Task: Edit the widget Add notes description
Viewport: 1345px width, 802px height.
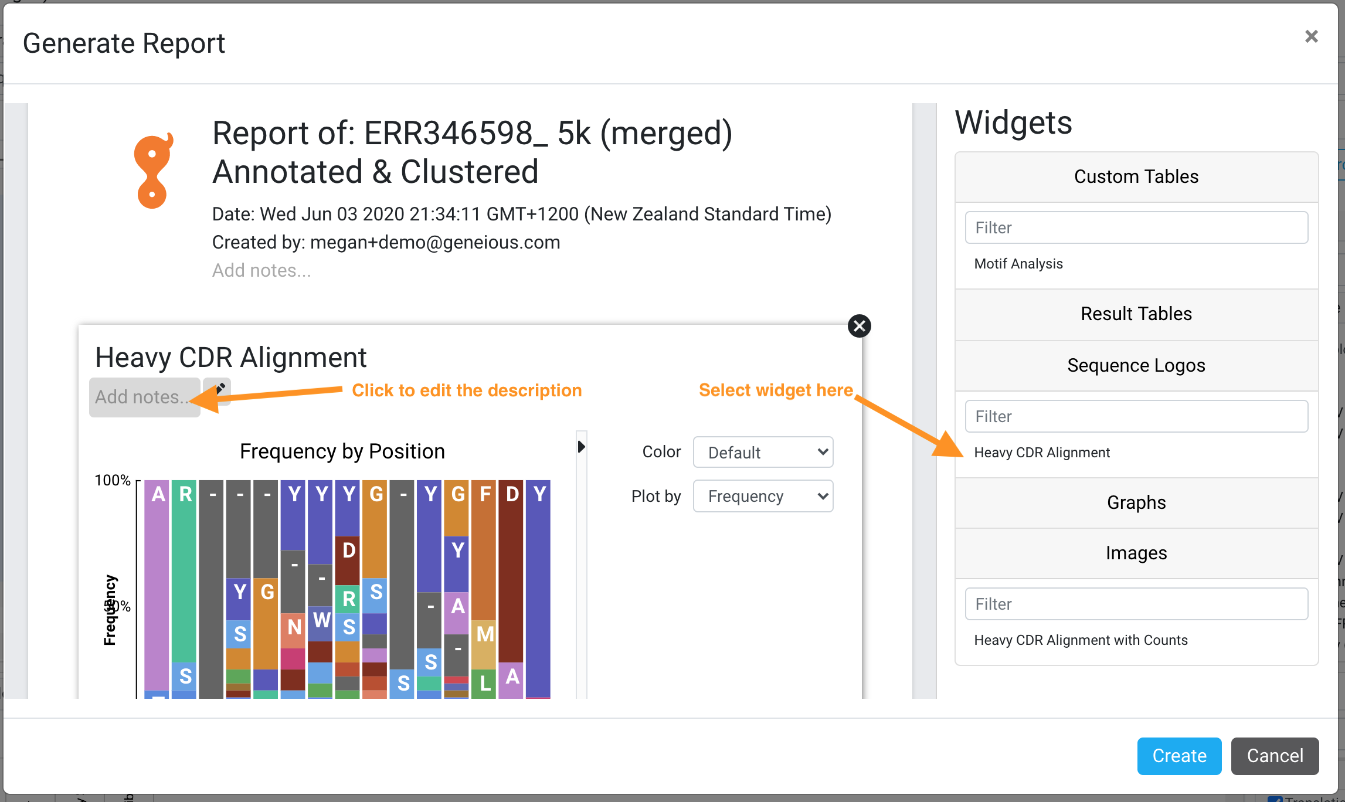Action: 144,397
